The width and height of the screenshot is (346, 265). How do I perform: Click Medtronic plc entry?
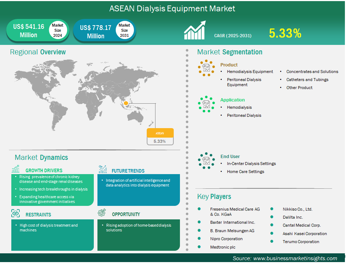coord(223,247)
